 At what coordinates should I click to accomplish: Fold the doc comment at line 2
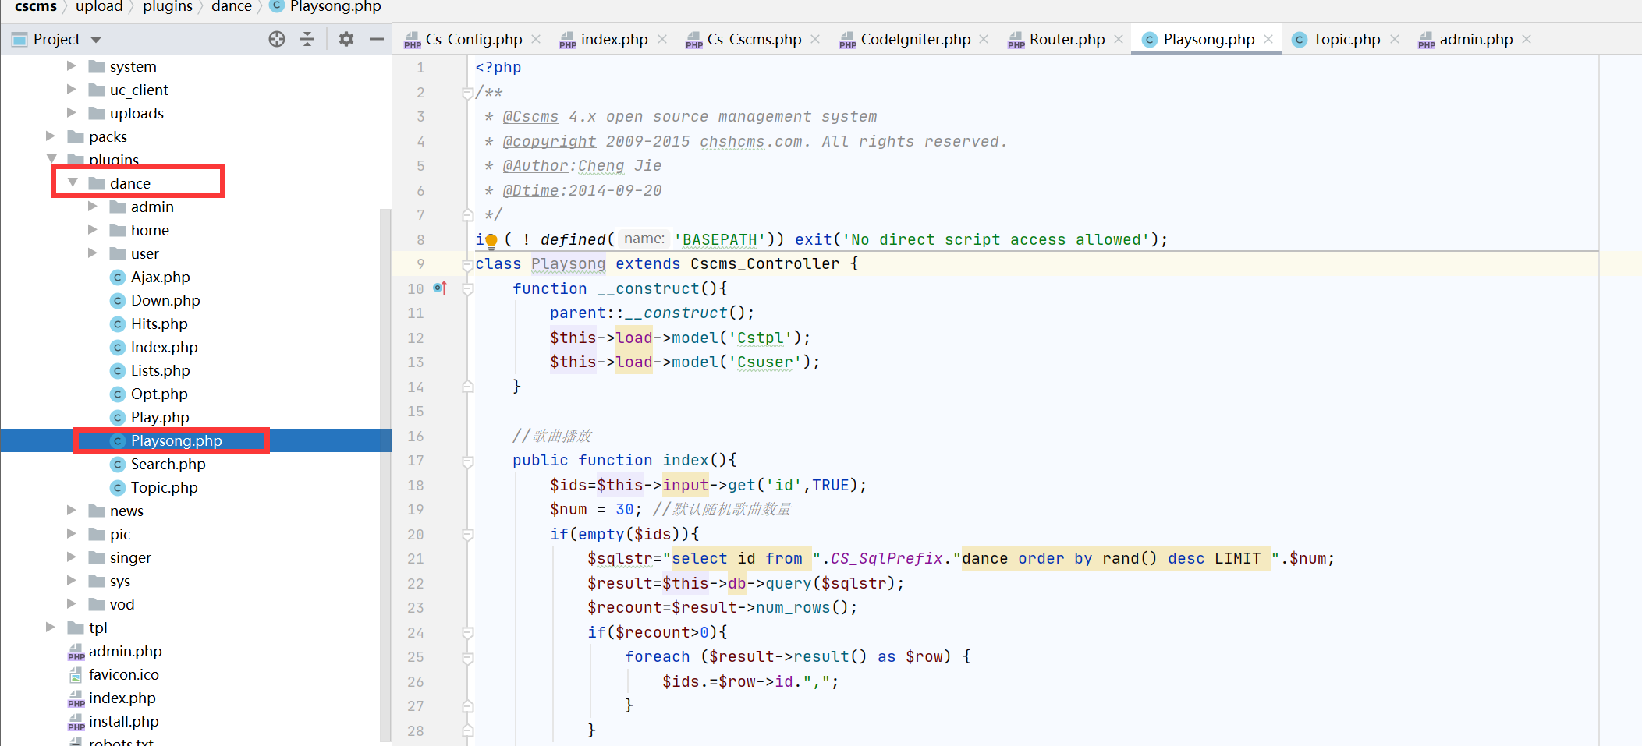467,93
